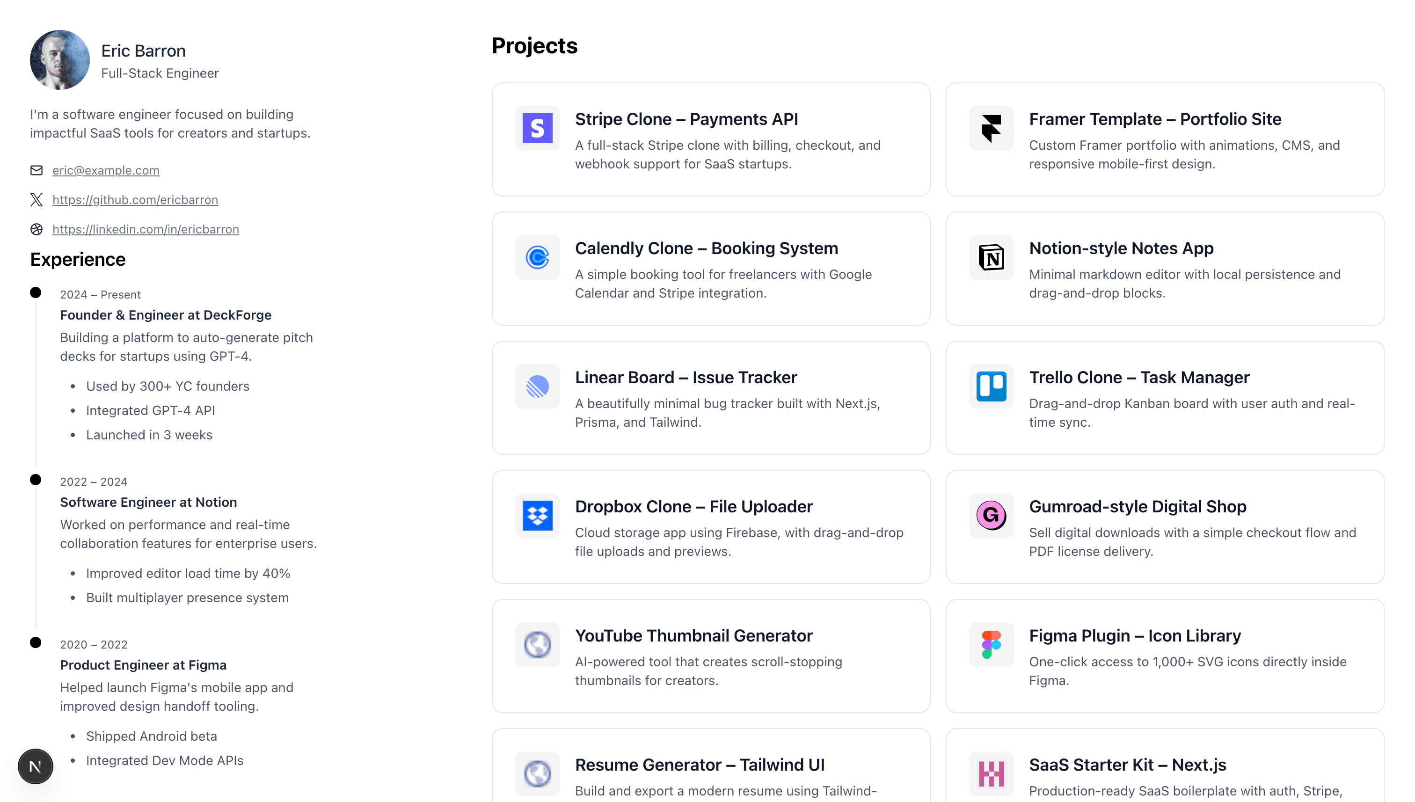Screen dimensions: 1415x802
Task: Click the Calendly logo icon
Action: tap(537, 257)
